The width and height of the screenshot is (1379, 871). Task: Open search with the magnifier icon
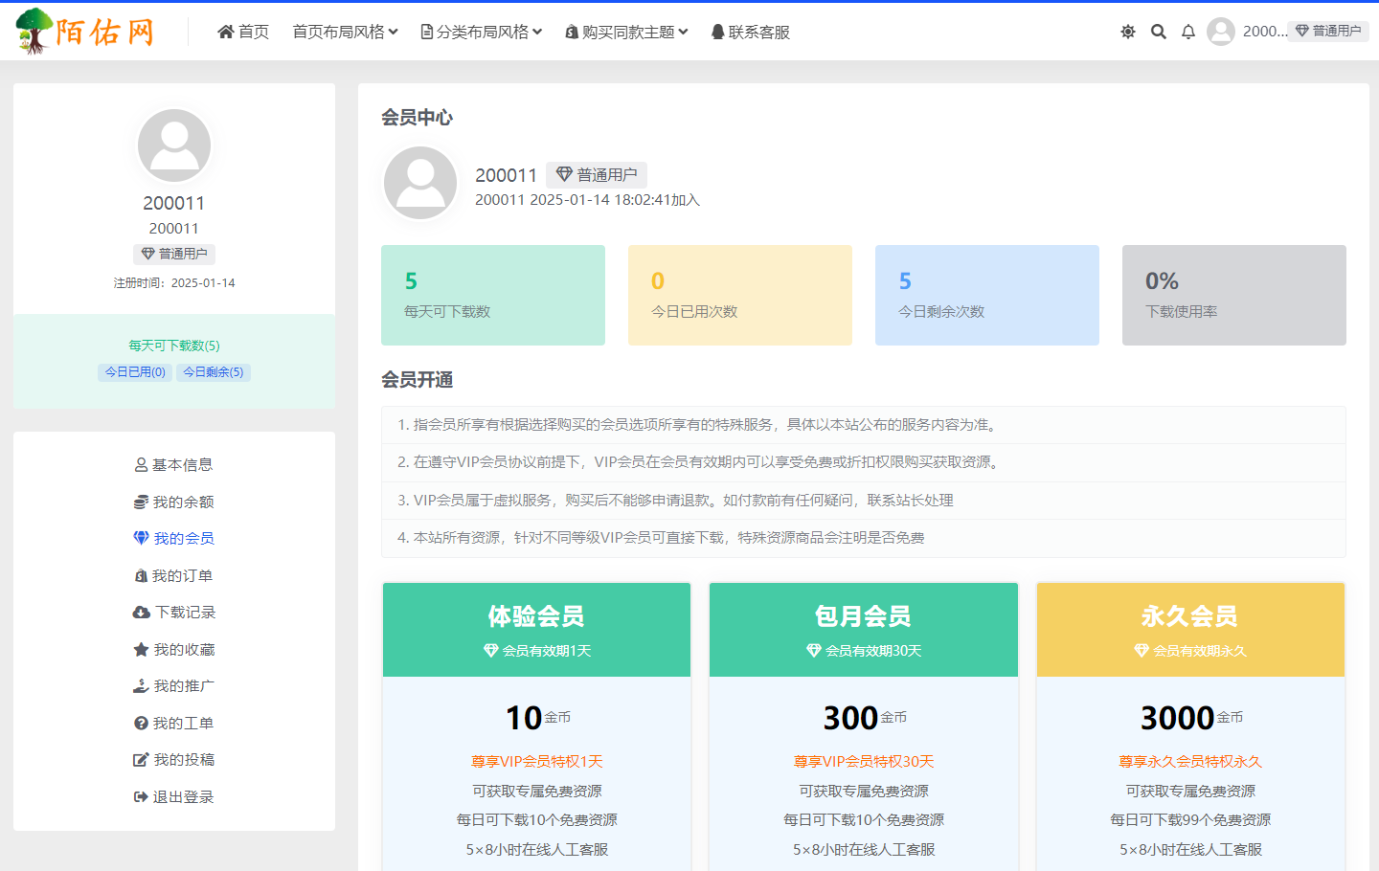1159,32
